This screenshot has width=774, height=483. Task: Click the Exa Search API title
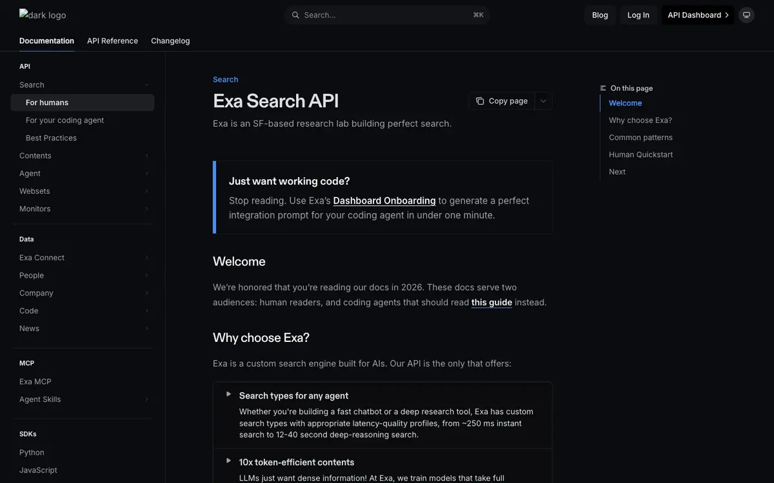tap(276, 101)
